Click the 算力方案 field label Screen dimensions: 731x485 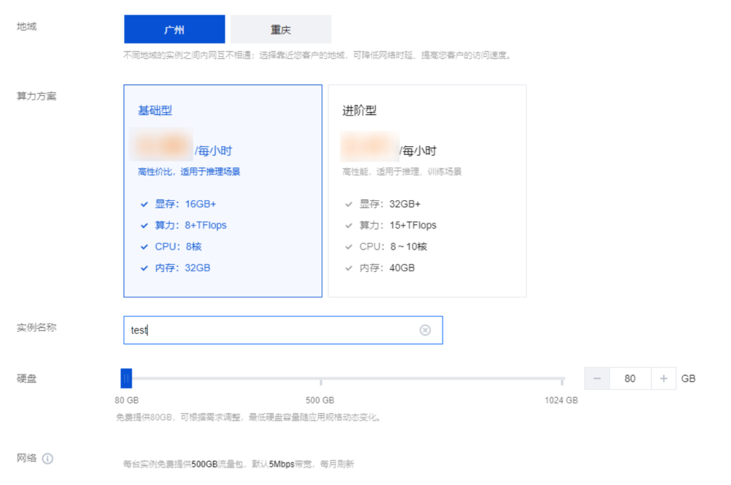click(37, 97)
